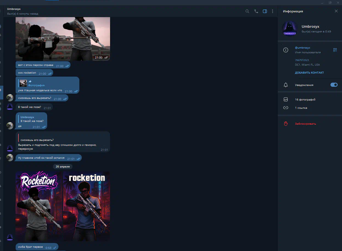Select message 'вот с этим персом справа'
Screen dimensions: 342x251
coord(43,65)
